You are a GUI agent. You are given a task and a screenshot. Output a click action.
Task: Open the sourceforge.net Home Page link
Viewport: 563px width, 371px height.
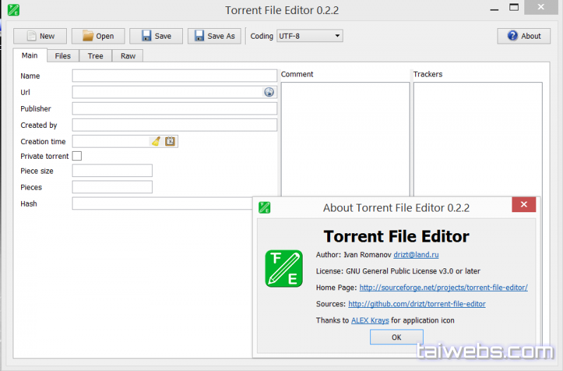[443, 287]
